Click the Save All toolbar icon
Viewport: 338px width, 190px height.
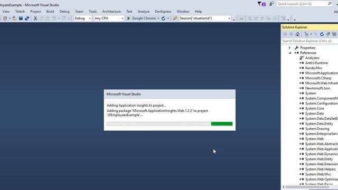point(27,18)
